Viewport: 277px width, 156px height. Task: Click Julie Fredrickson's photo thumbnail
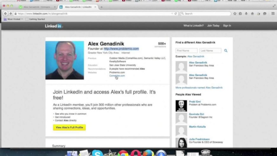point(181,143)
